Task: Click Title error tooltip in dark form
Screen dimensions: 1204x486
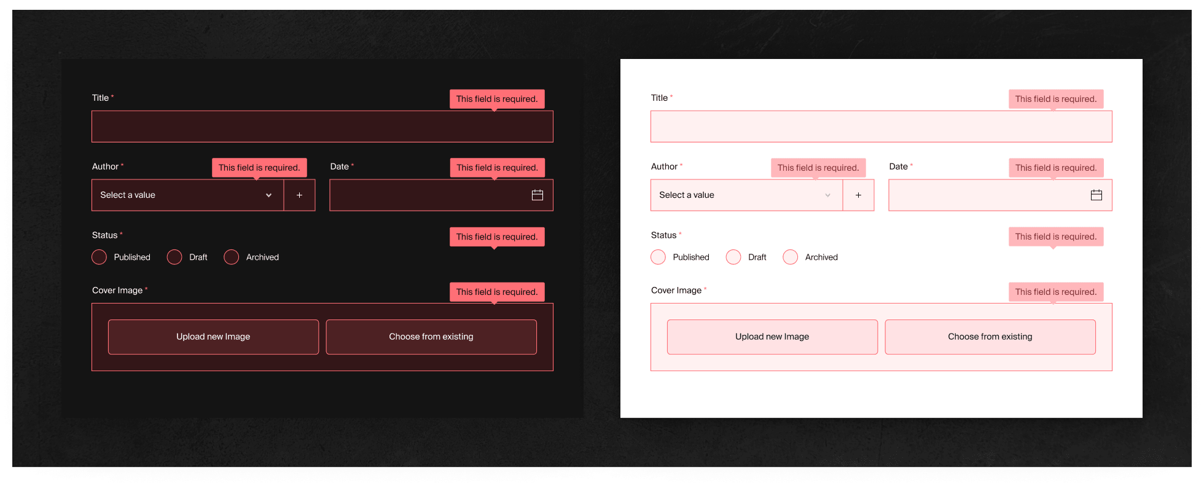Action: click(x=497, y=99)
